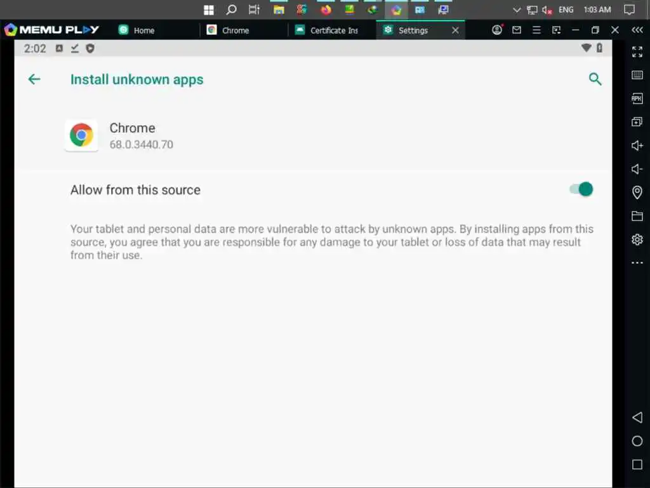The width and height of the screenshot is (650, 488).
Task: Click the network tray icon
Action: [532, 10]
